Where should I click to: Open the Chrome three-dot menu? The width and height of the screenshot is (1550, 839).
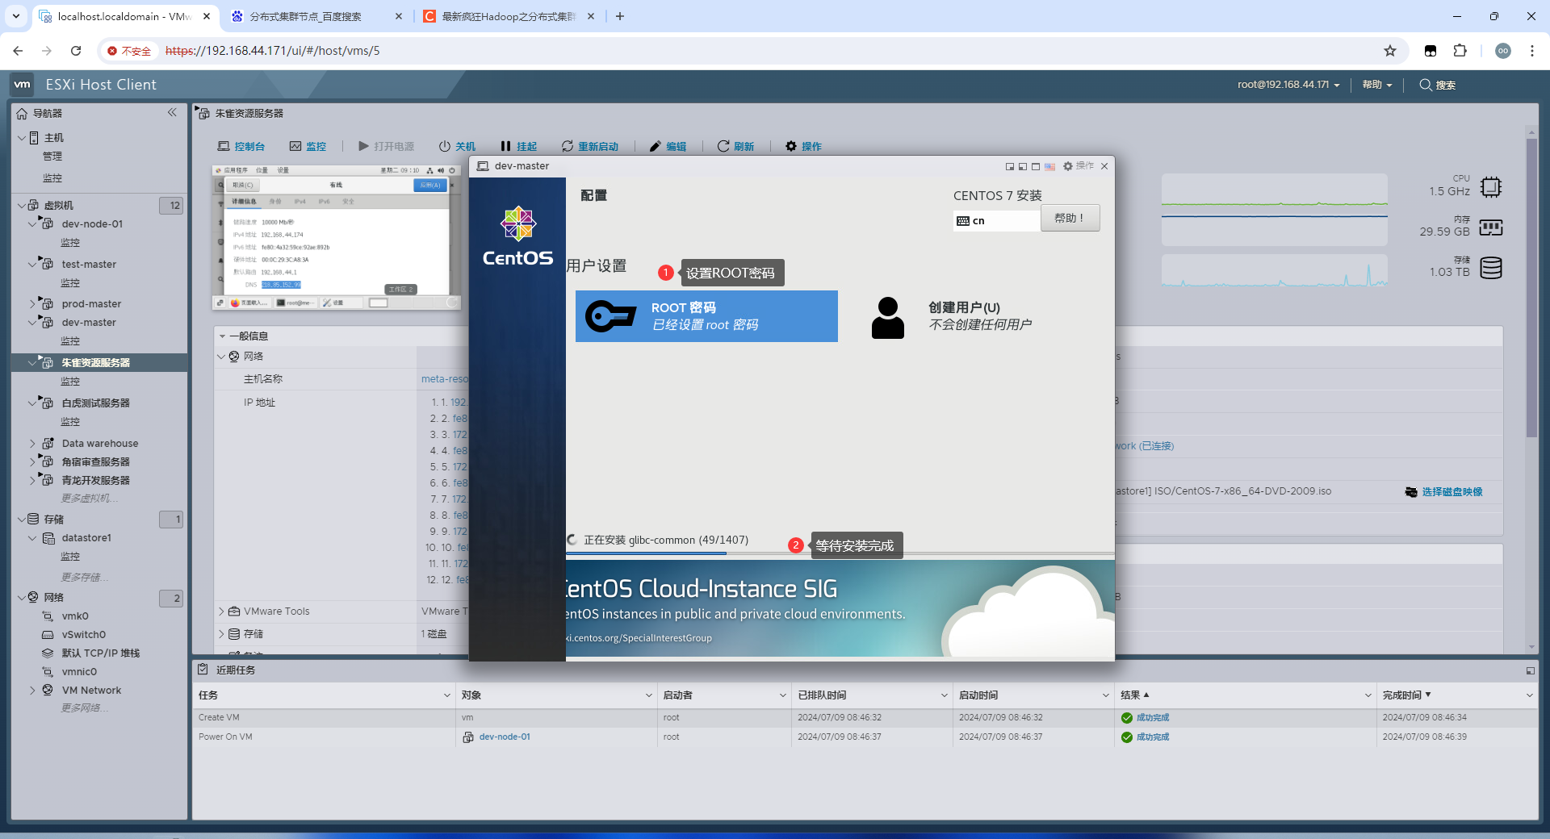click(x=1532, y=51)
